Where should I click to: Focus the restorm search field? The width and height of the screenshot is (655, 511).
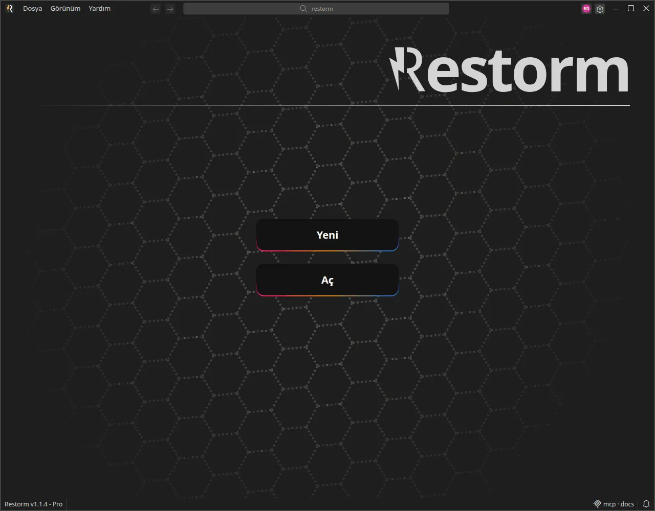click(316, 9)
